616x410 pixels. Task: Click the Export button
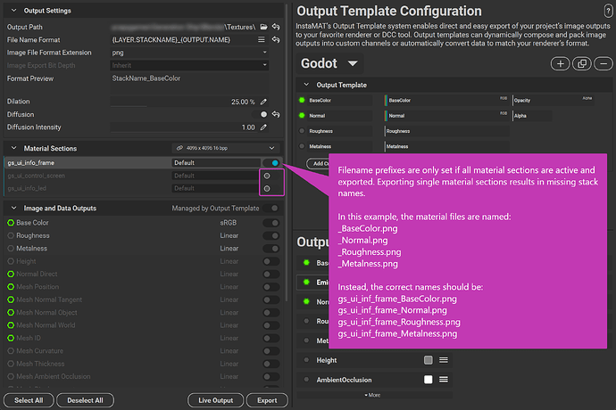[267, 400]
